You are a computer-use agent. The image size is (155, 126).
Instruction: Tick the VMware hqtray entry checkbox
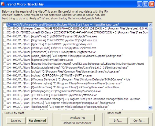(x=5, y=83)
